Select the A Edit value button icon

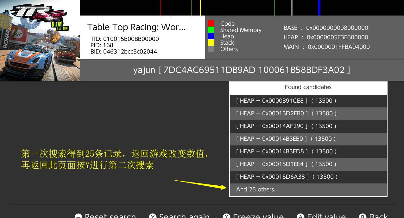click(300, 216)
